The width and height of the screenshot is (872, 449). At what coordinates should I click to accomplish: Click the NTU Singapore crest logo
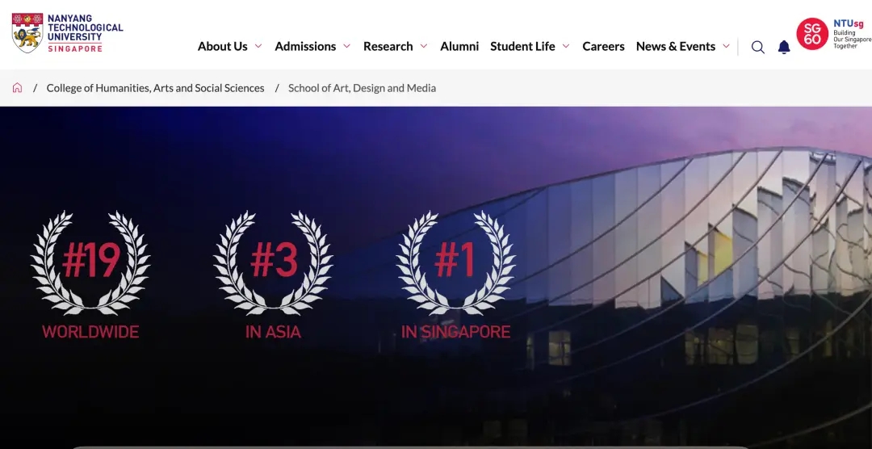[27, 33]
